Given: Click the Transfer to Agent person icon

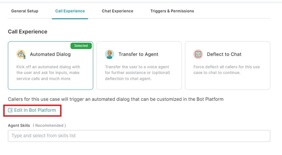Looking at the screenshot, I should tap(110, 54).
